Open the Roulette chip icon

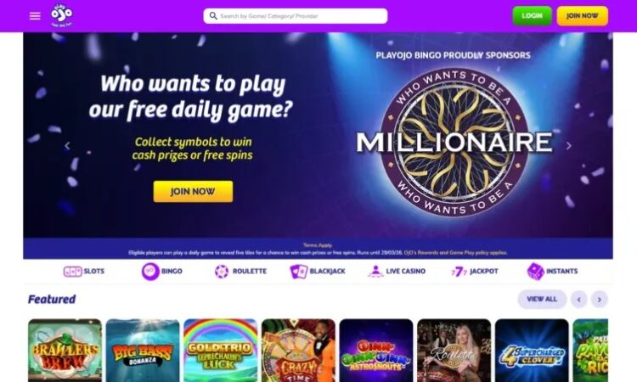(x=222, y=271)
